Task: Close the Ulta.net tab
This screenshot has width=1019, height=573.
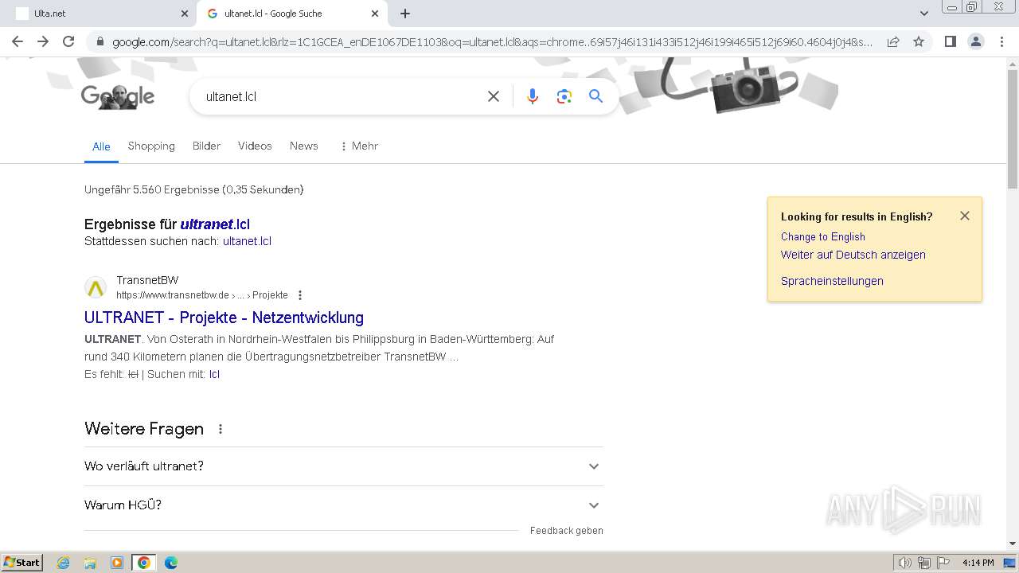Action: pyautogui.click(x=185, y=14)
